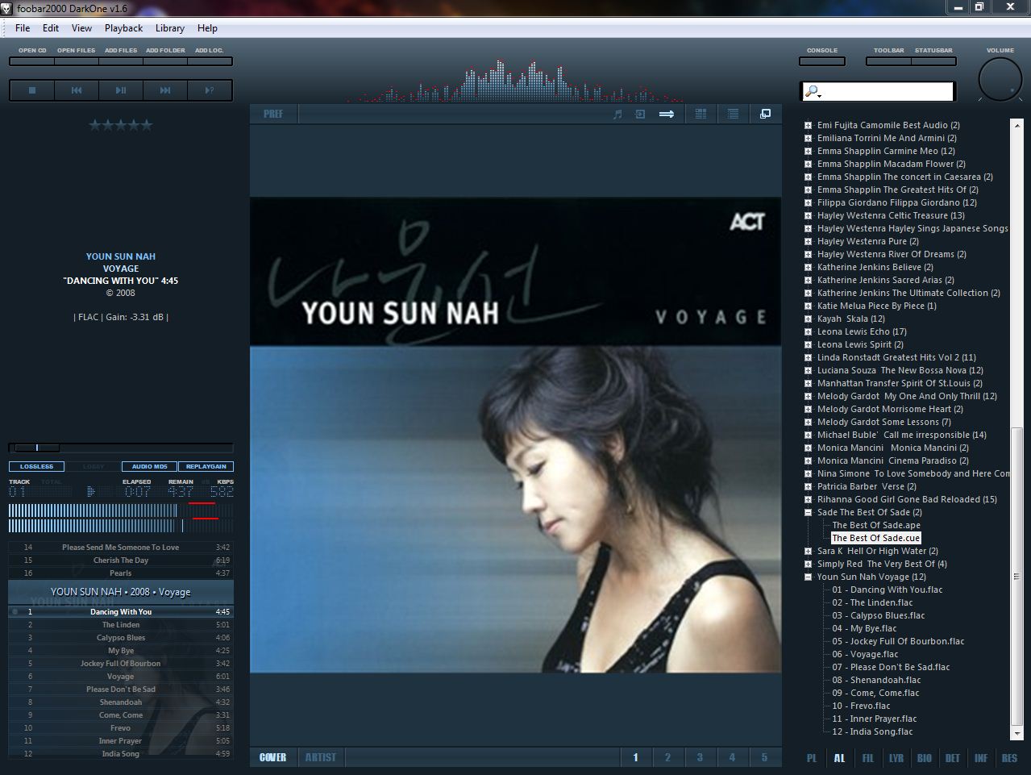Open the PREF preferences button
The height and width of the screenshot is (775, 1031).
point(273,115)
